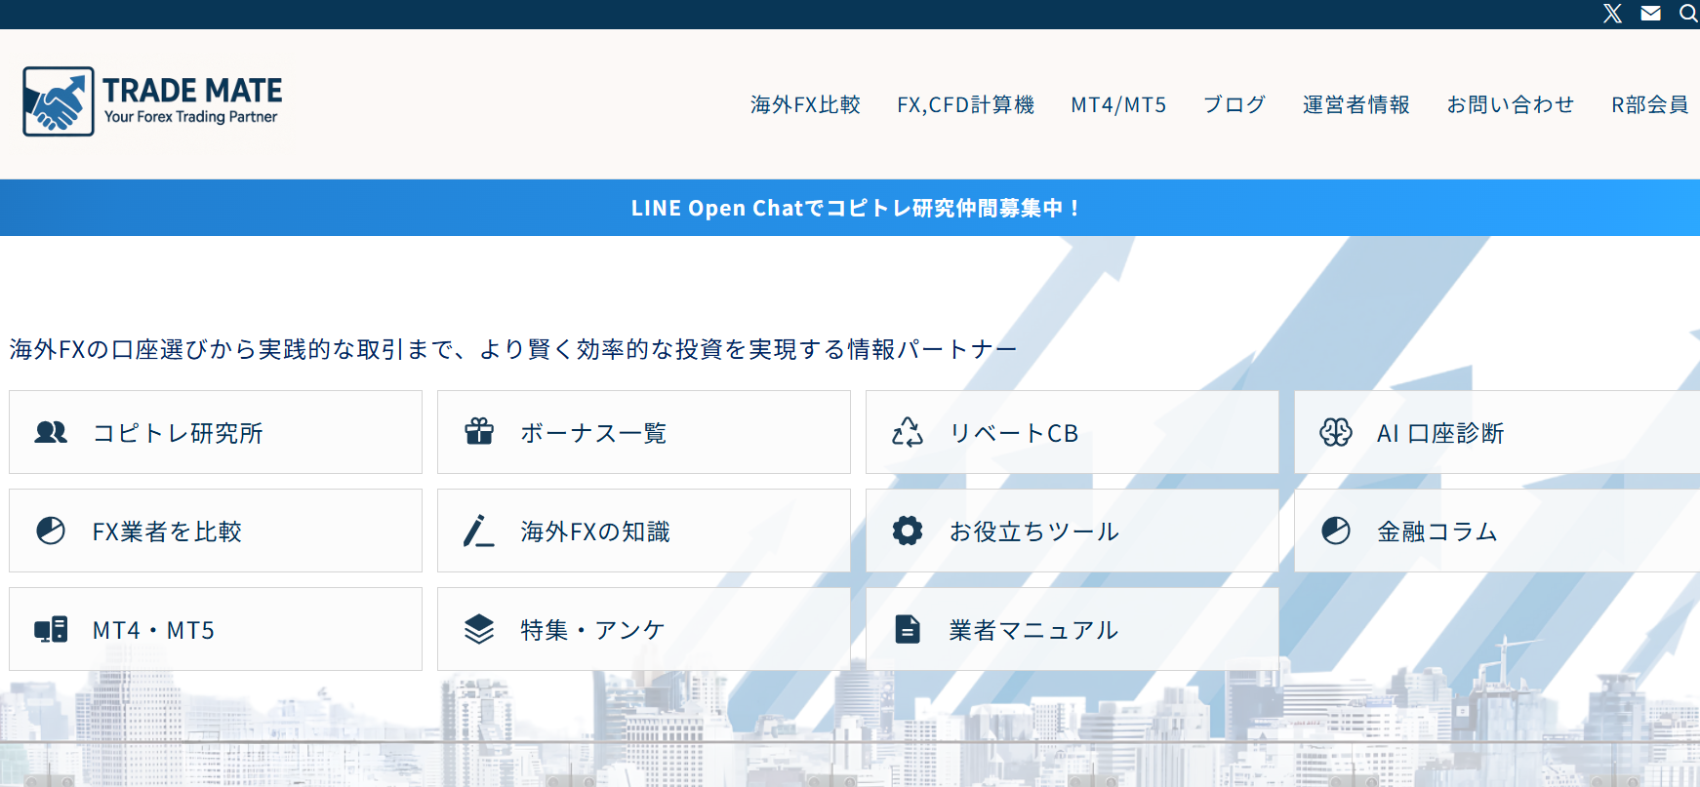Open the X (Twitter) profile icon
This screenshot has width=1700, height=787.
pos(1612,14)
